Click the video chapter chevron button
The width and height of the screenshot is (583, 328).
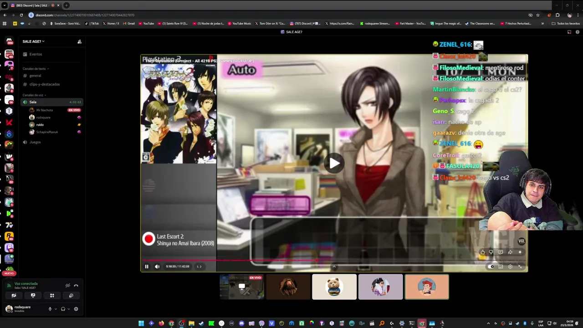click(199, 266)
